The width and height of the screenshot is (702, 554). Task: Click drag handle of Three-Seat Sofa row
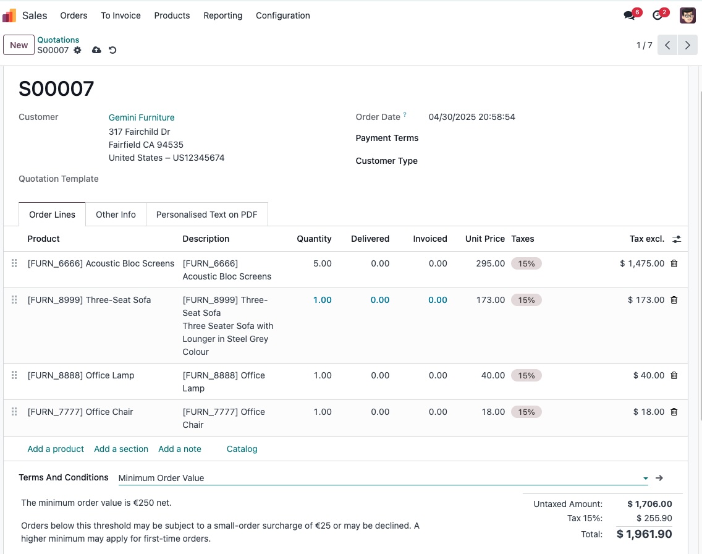coord(14,300)
